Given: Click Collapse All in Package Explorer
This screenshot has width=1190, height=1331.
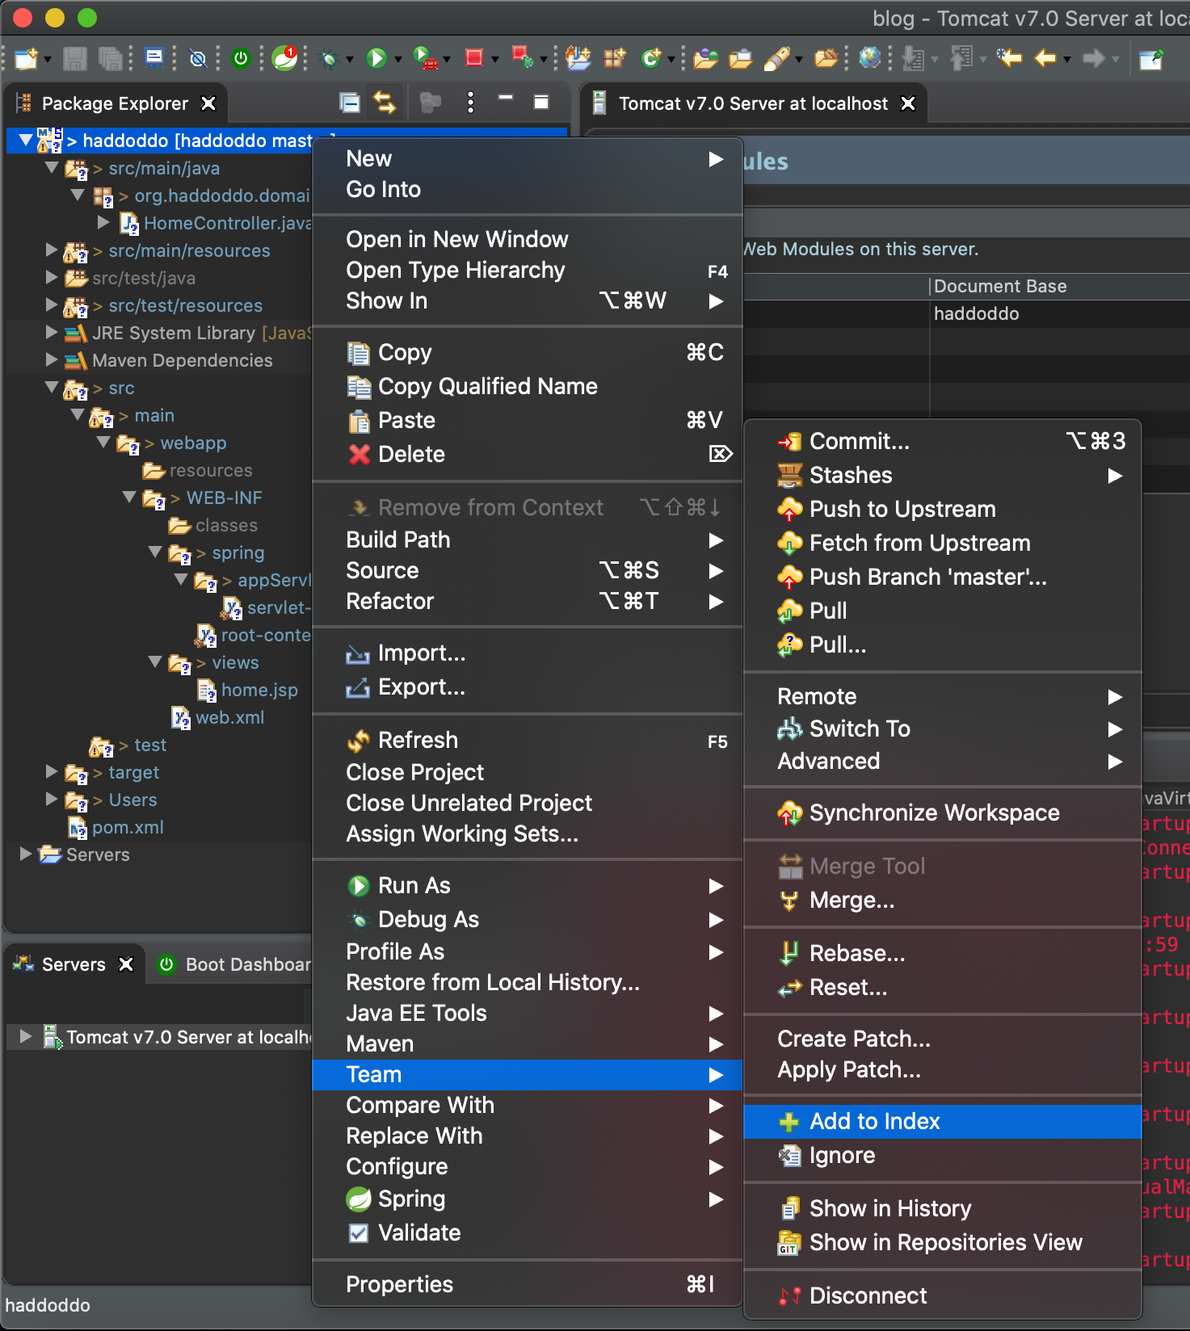Looking at the screenshot, I should [350, 103].
